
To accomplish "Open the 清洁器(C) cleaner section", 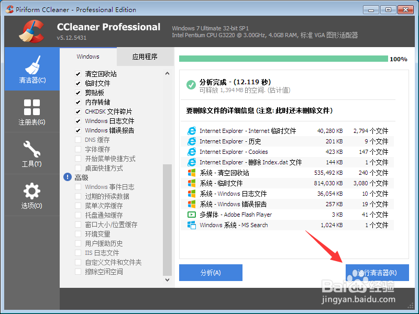I will [32, 69].
